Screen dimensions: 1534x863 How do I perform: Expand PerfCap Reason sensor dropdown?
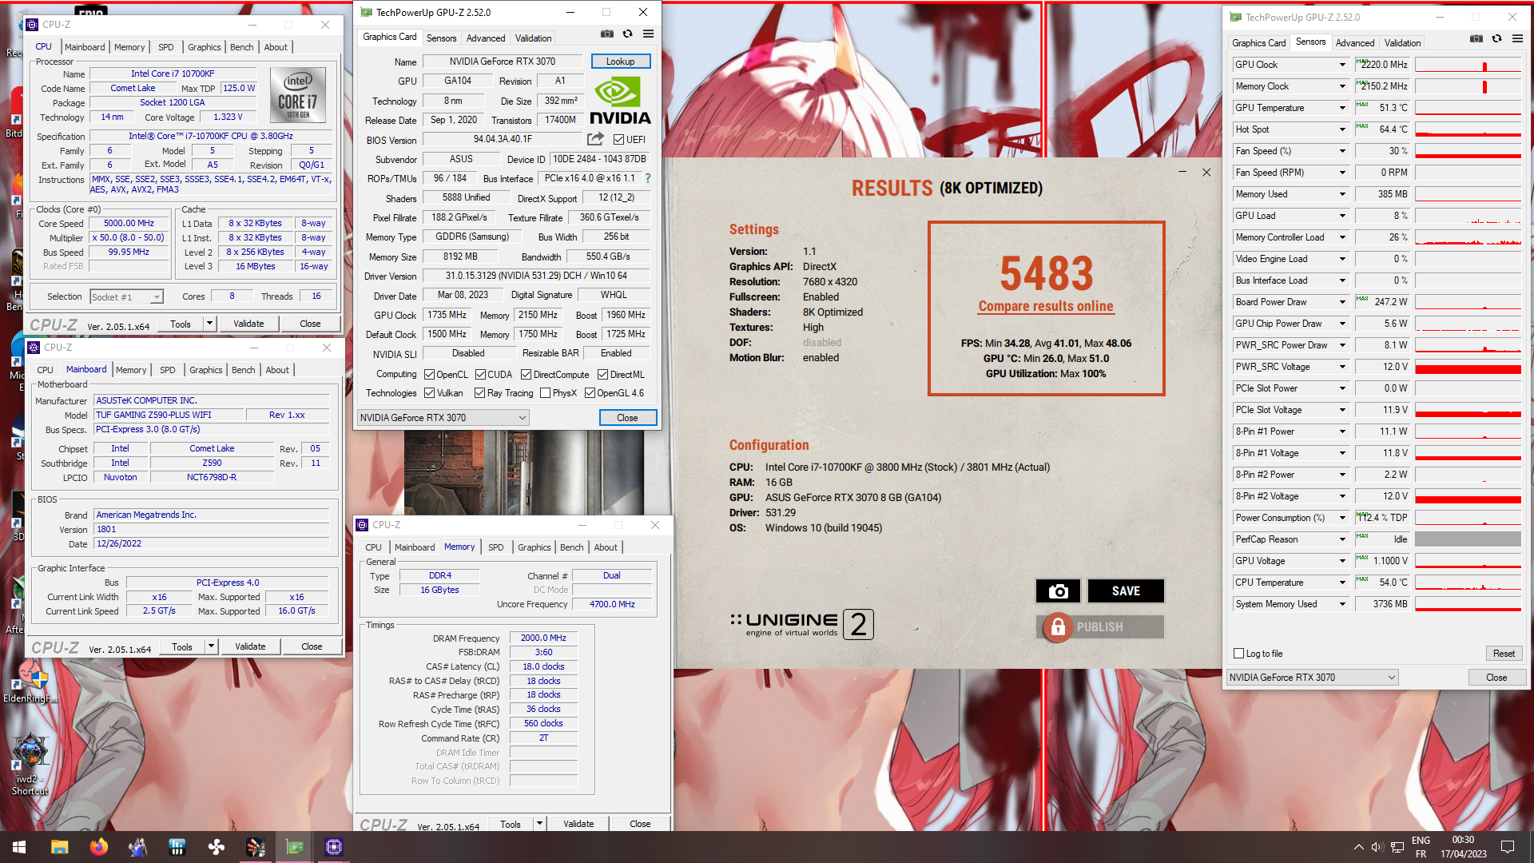pyautogui.click(x=1342, y=539)
